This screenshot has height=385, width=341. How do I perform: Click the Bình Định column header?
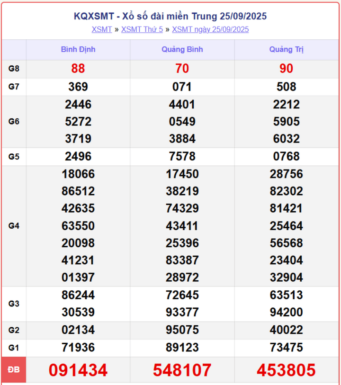[78, 49]
